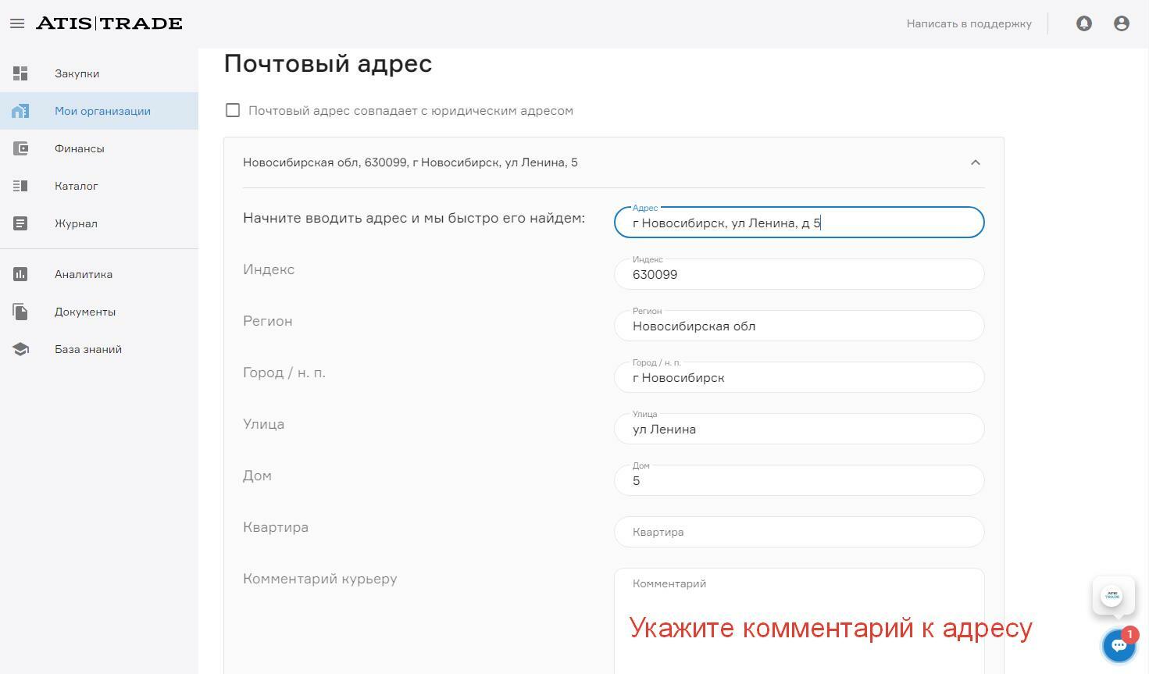The width and height of the screenshot is (1149, 674).
Task: Open Документы section
Action: 99,312
